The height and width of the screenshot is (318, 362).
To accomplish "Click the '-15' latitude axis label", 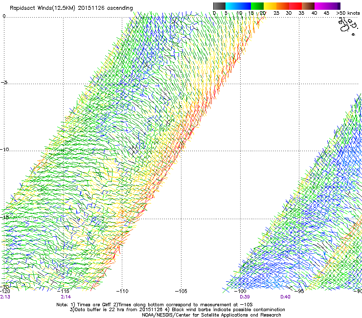I will click(4, 217).
